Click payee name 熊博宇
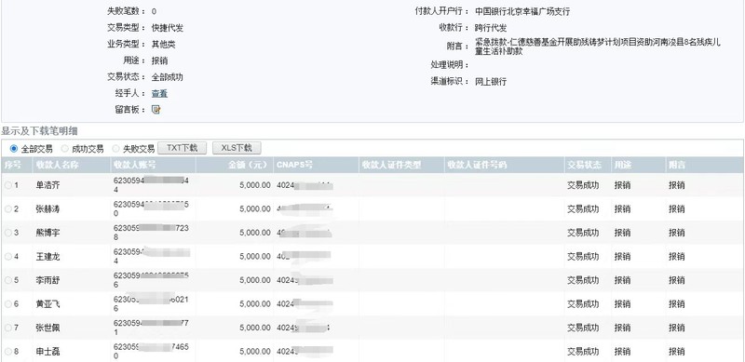The height and width of the screenshot is (362, 745). 47,233
